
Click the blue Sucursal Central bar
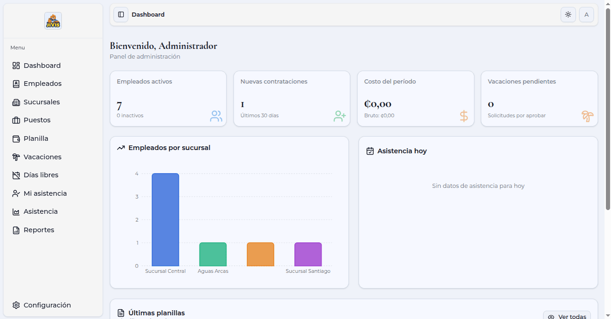click(165, 220)
